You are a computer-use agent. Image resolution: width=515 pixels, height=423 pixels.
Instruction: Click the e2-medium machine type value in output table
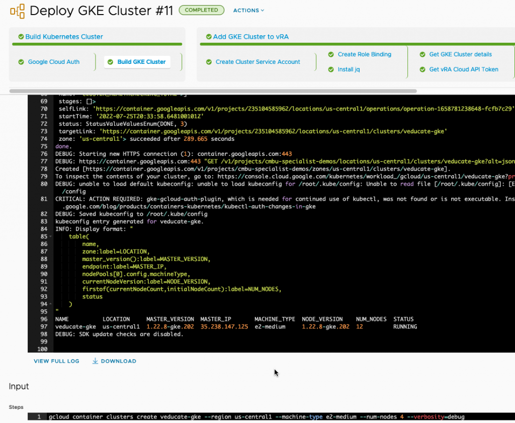point(270,327)
